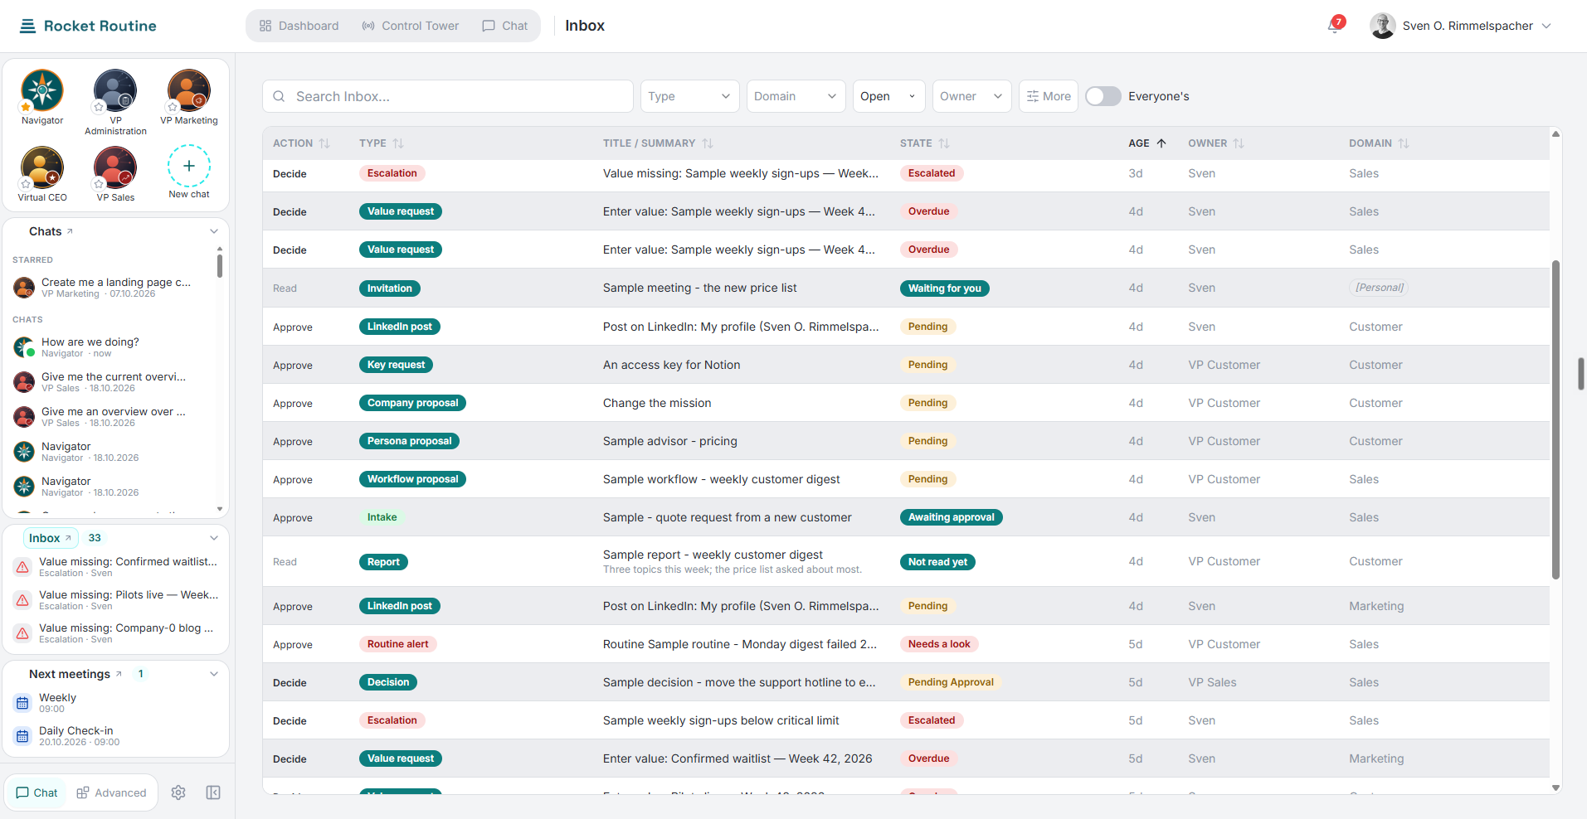Viewport: 1587px width, 819px height.
Task: Click the inbox table vertical scrollbar
Action: click(1555, 419)
